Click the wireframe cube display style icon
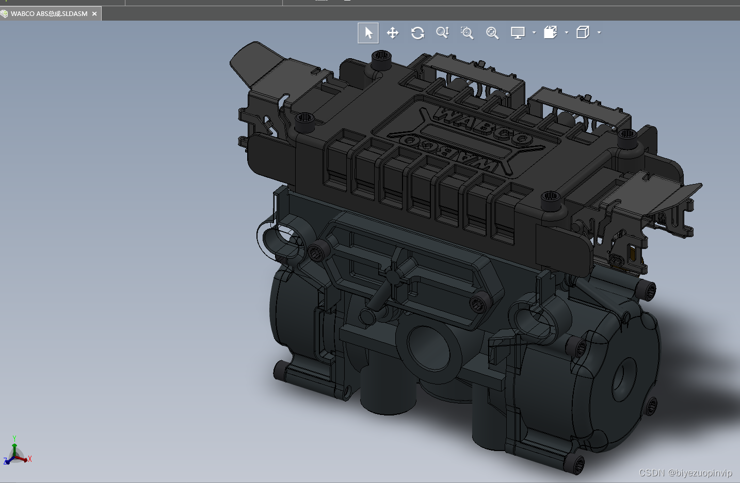This screenshot has height=483, width=740. click(583, 32)
